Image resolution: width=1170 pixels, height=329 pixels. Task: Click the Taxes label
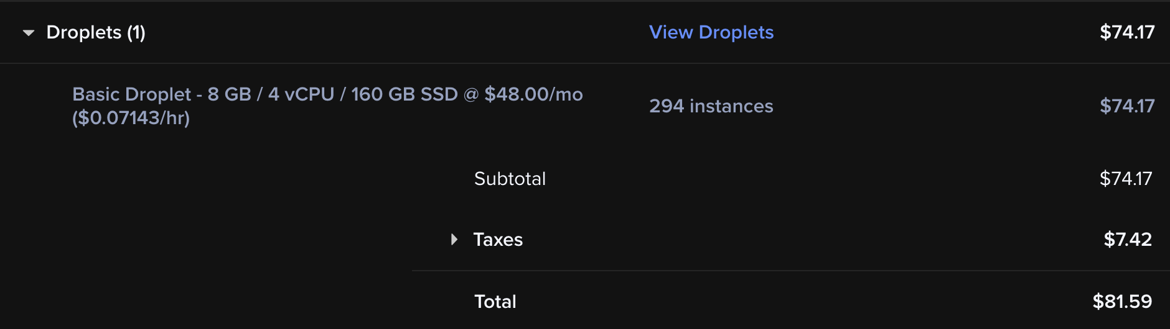coord(498,240)
